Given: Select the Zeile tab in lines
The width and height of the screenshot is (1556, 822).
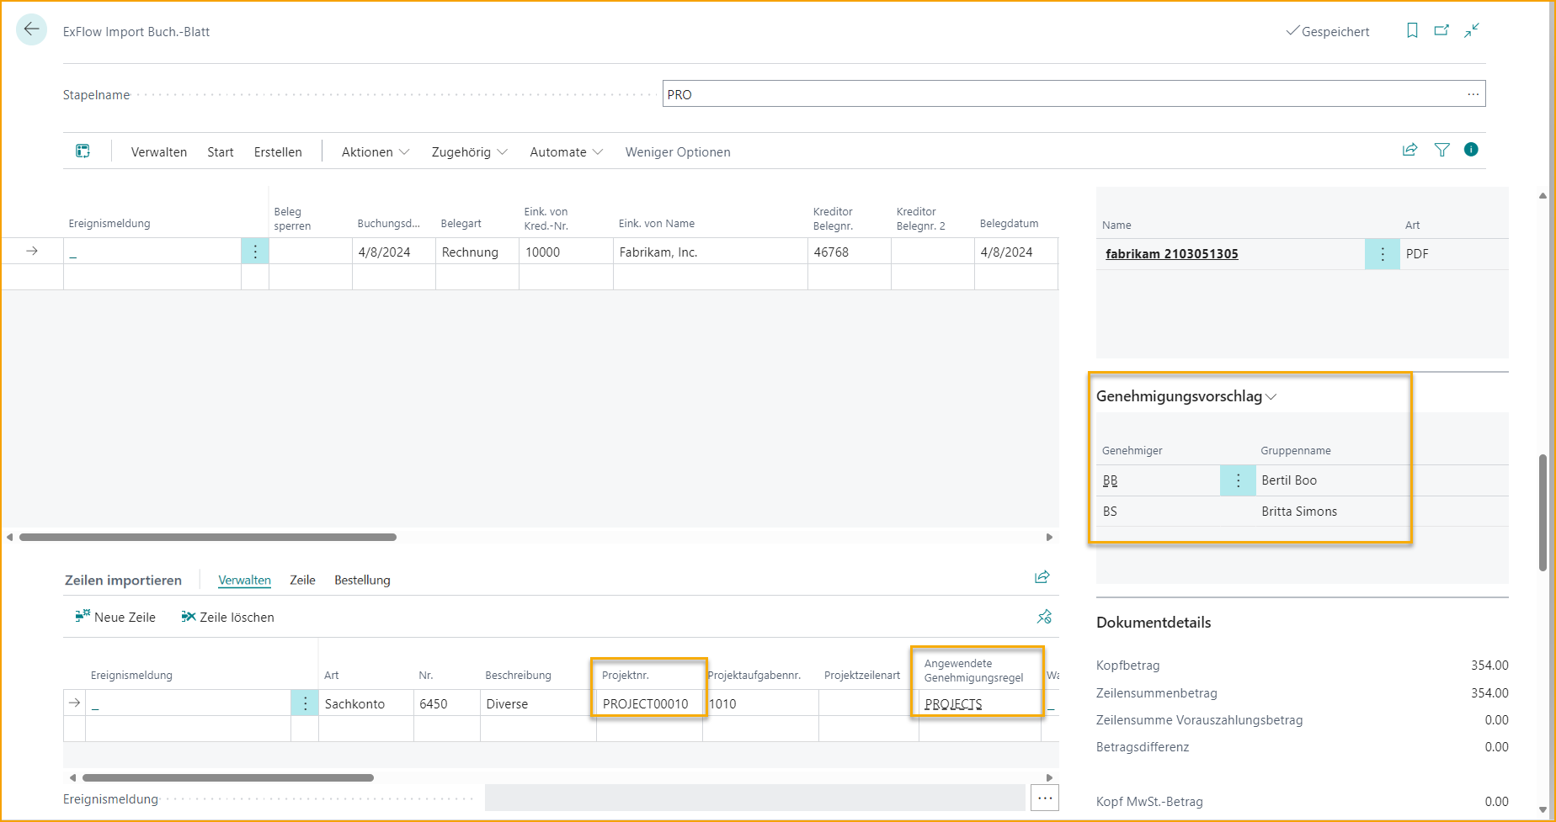Looking at the screenshot, I should [x=302, y=580].
